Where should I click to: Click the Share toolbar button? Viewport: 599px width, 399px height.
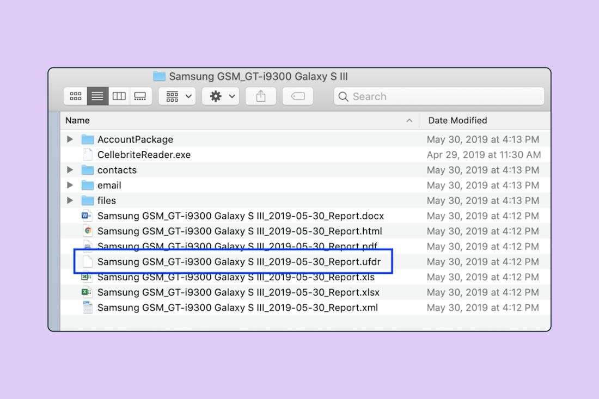(261, 96)
